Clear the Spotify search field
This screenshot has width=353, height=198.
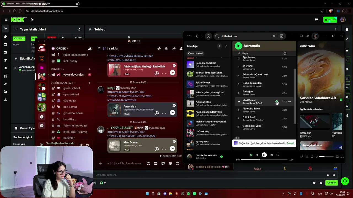[274, 36]
